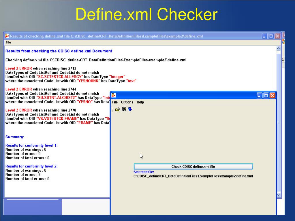Minimize the Results window
The width and height of the screenshot is (295, 221).
(x=264, y=36)
